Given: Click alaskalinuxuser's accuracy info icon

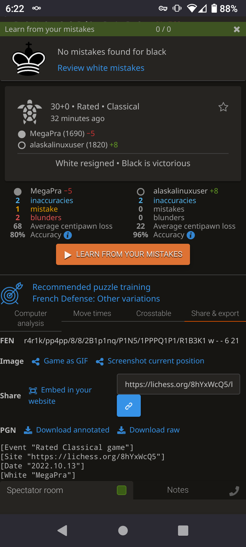Looking at the screenshot, I should click(191, 235).
